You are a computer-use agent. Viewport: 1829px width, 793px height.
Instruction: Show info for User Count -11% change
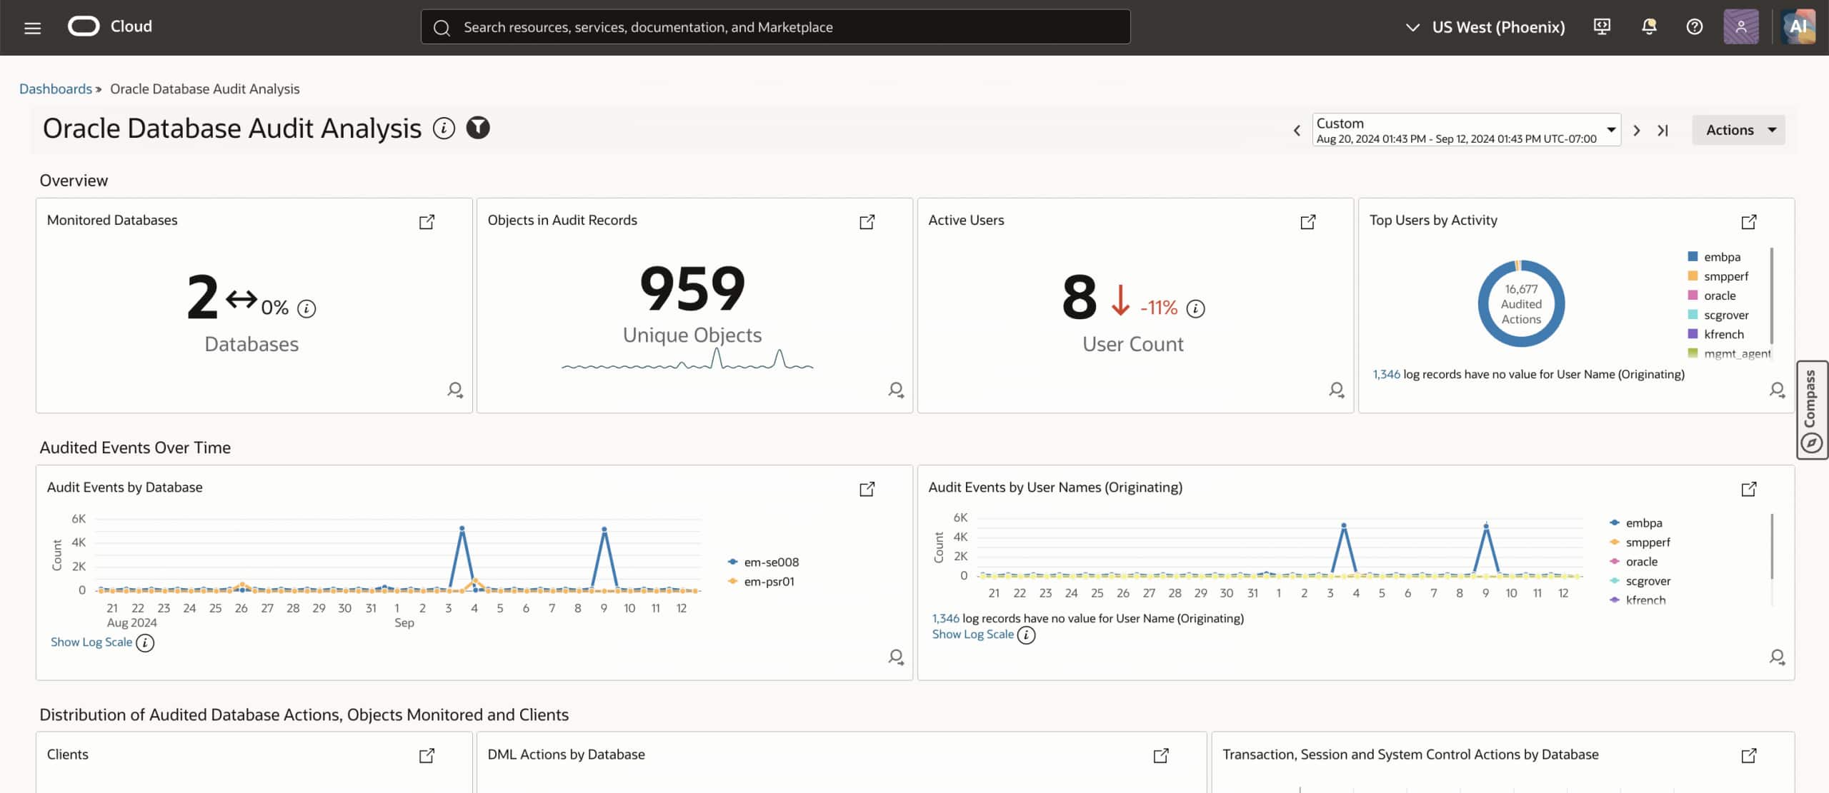coord(1195,308)
